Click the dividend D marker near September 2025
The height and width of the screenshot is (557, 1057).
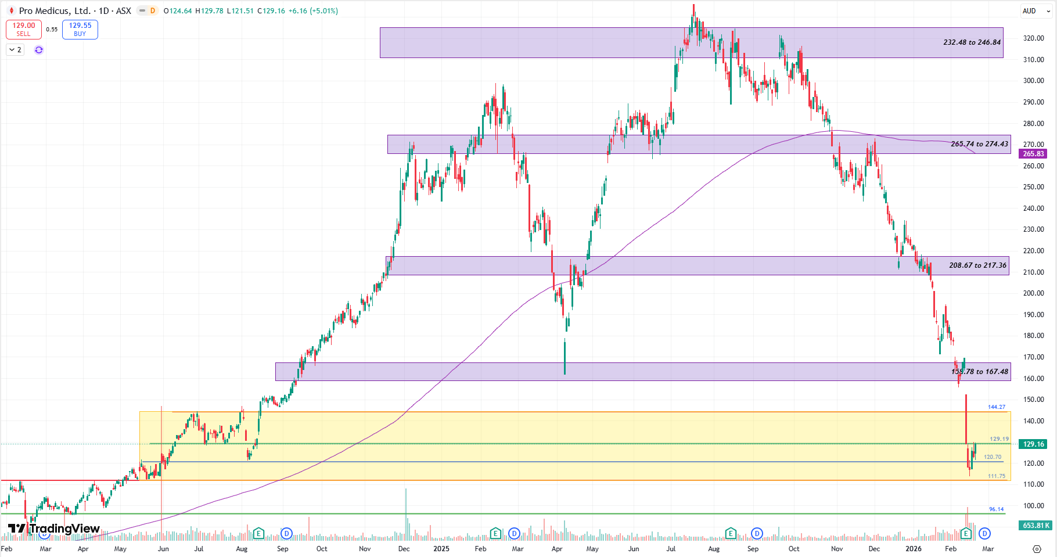[757, 533]
